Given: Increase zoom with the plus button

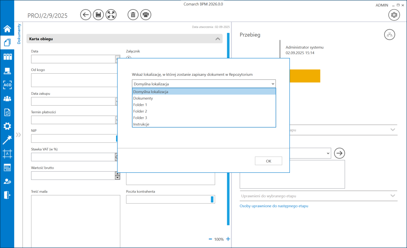Looking at the screenshot, I should click(x=228, y=239).
